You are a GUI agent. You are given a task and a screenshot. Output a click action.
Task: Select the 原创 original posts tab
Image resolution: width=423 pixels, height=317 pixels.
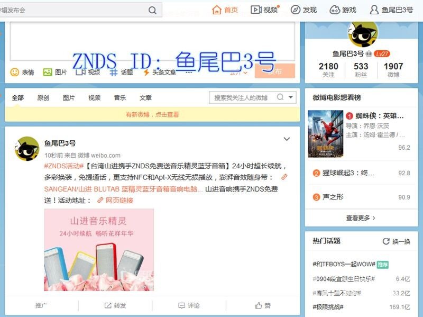coord(43,98)
